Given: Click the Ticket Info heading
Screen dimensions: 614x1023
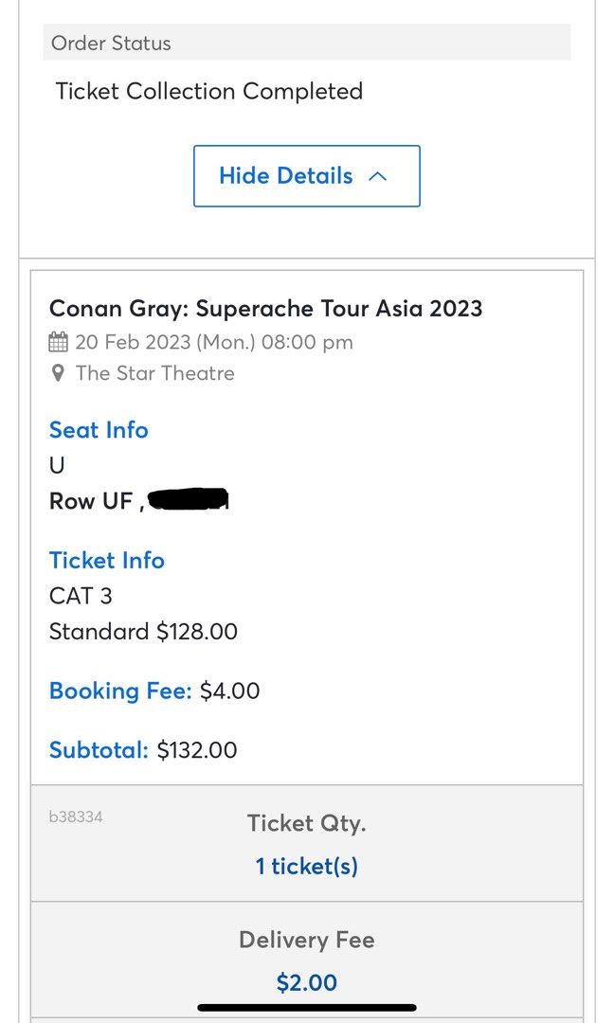Looking at the screenshot, I should tap(106, 560).
